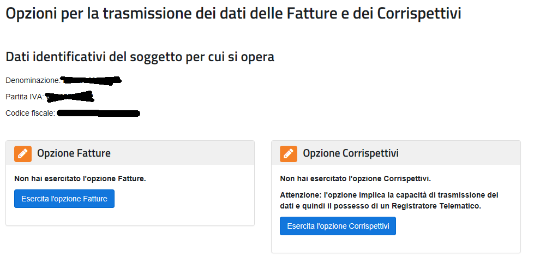Click the Codice fiscale label
The width and height of the screenshot is (540, 262).
click(31, 113)
